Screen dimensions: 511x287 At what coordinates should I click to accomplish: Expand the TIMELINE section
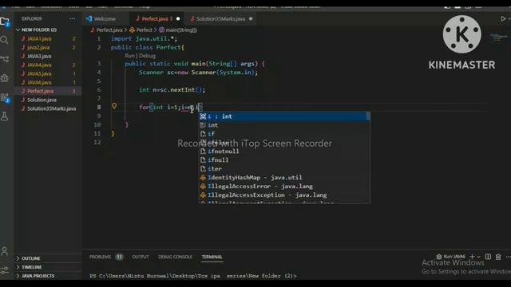tap(32, 267)
